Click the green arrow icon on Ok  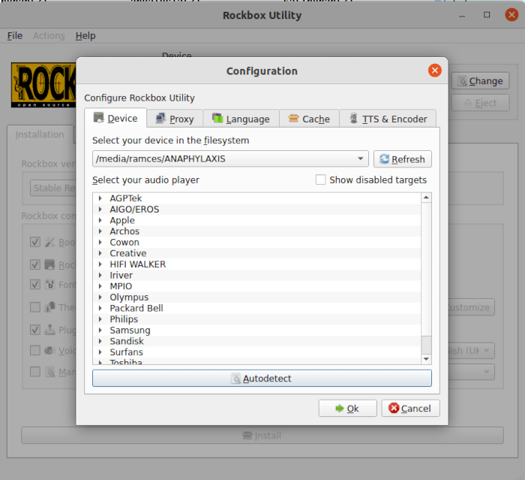point(340,408)
